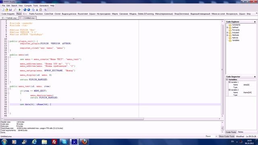The height and width of the screenshot is (145, 258).
Task: Click the cut scissors icon
Action: pos(37,10)
